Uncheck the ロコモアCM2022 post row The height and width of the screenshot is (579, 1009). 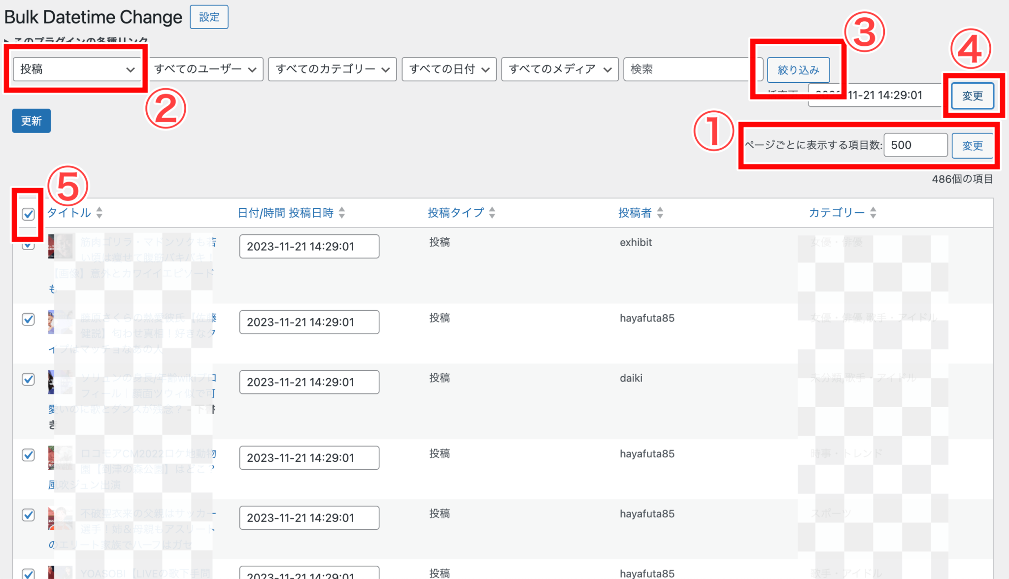tap(28, 455)
